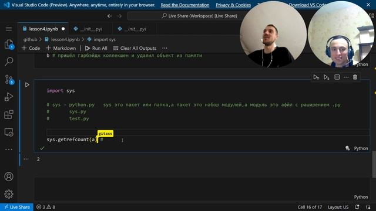Screen dimensions: 376x211
Task: Click Cell 16 of 17 indicator
Action: tap(310, 207)
